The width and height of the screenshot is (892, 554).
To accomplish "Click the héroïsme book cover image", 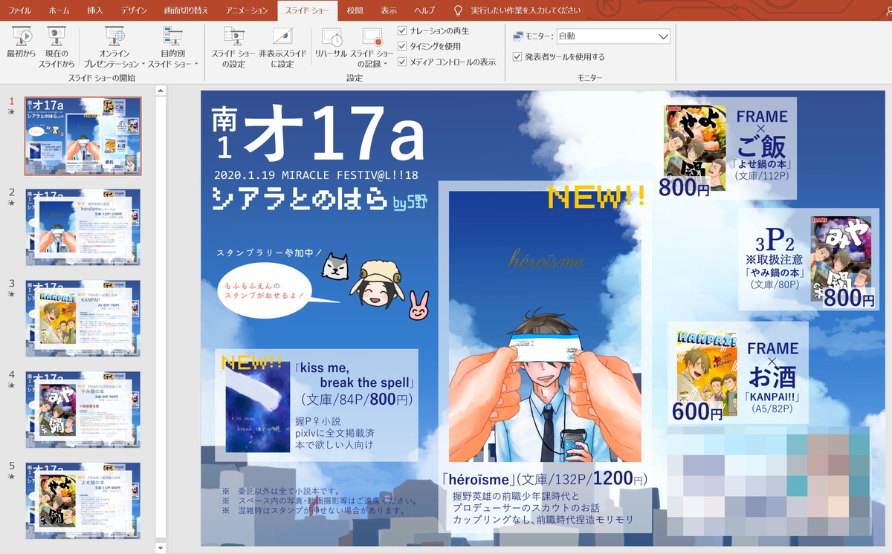I will (545, 327).
